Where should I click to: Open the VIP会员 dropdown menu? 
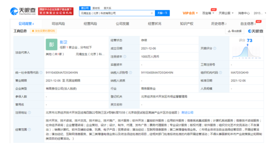click(190, 13)
